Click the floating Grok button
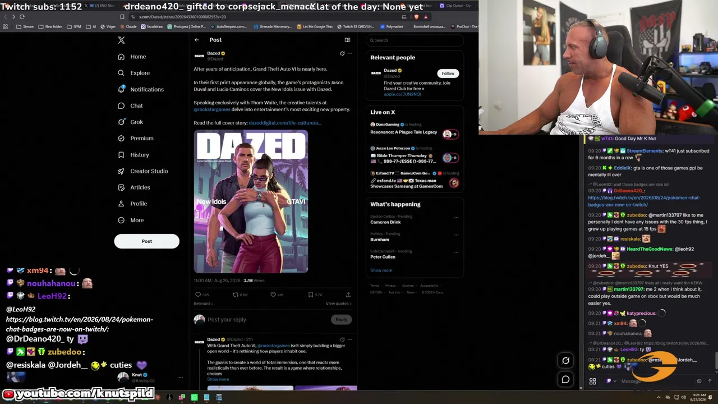This screenshot has height=404, width=718. pos(565,361)
